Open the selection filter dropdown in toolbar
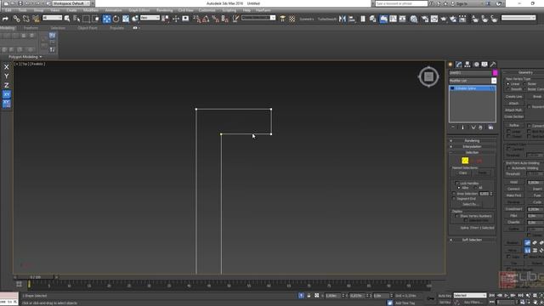Viewport: 544px width, 306px height. tap(52, 18)
